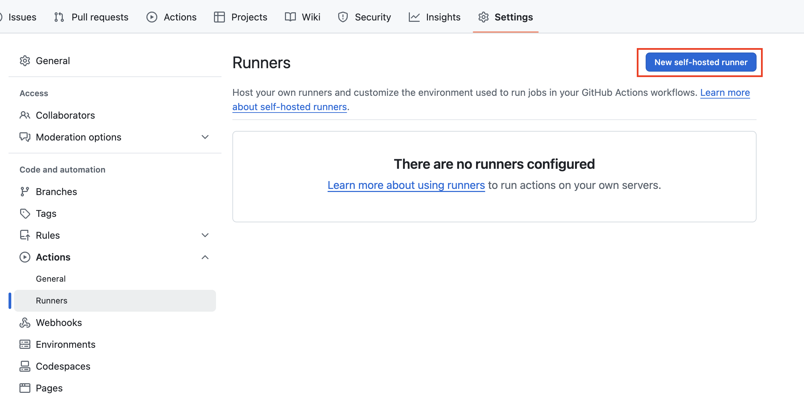Select General under Actions settings

point(51,279)
